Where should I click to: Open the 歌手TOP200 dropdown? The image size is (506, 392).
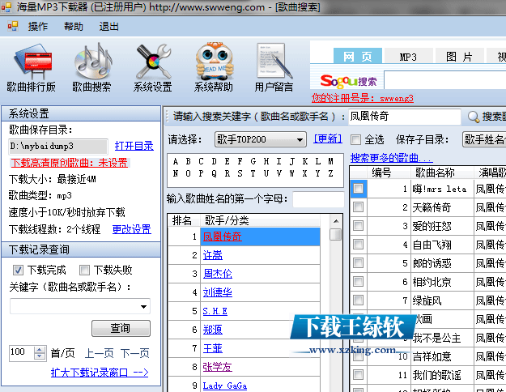pos(261,139)
